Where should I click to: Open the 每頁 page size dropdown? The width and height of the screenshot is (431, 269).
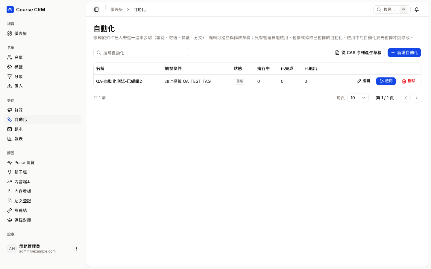[358, 98]
